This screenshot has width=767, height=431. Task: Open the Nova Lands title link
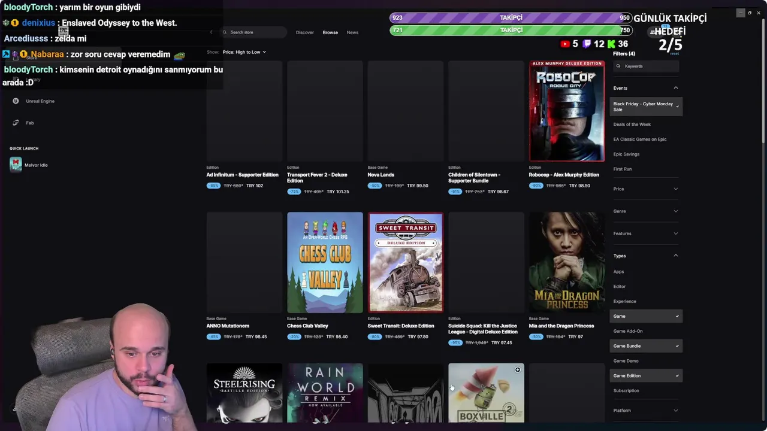(381, 175)
